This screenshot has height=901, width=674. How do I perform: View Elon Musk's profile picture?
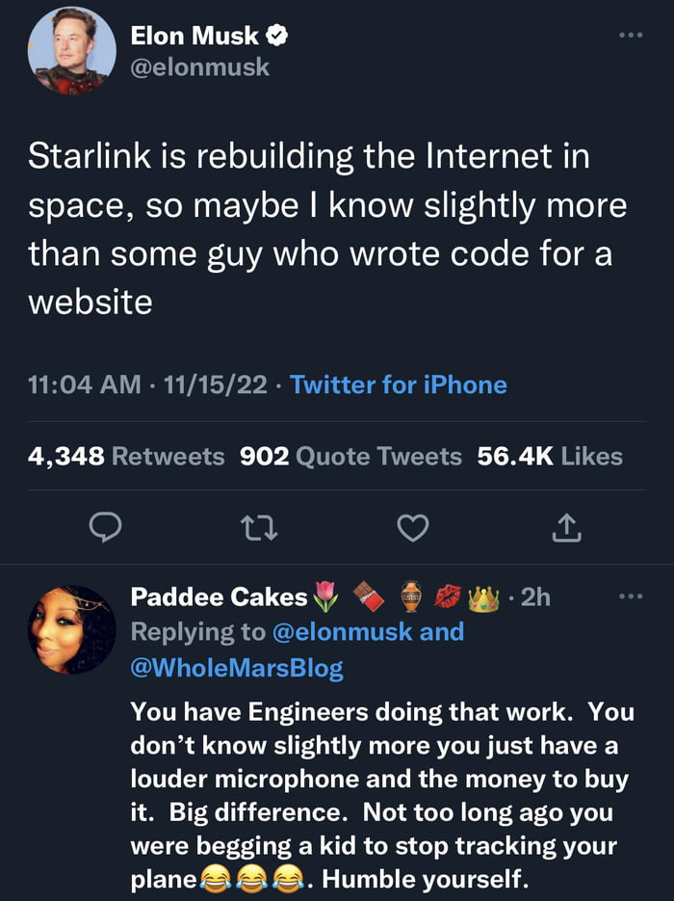(x=71, y=52)
